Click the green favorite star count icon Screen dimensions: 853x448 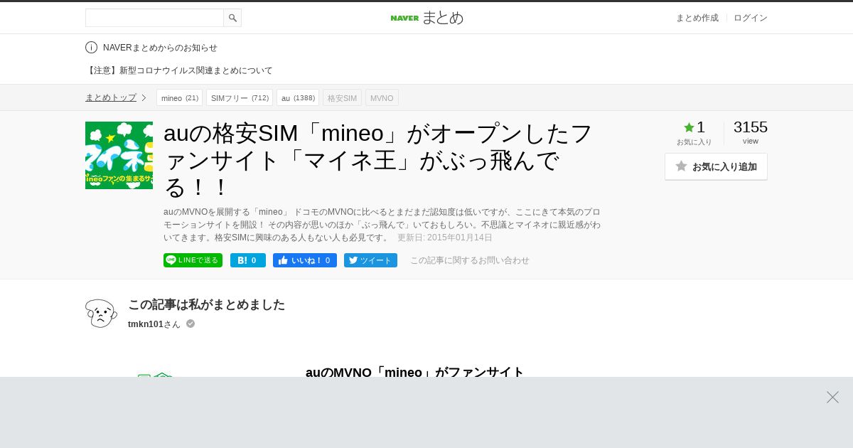pyautogui.click(x=689, y=127)
